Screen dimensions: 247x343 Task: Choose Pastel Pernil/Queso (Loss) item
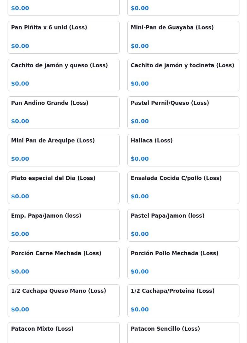pos(183,113)
